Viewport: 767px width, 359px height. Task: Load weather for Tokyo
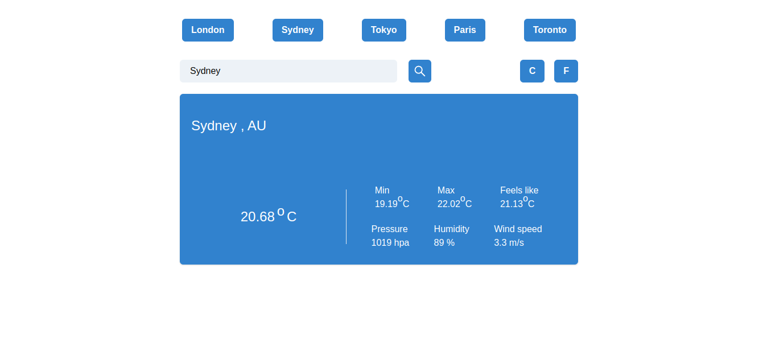pyautogui.click(x=383, y=30)
